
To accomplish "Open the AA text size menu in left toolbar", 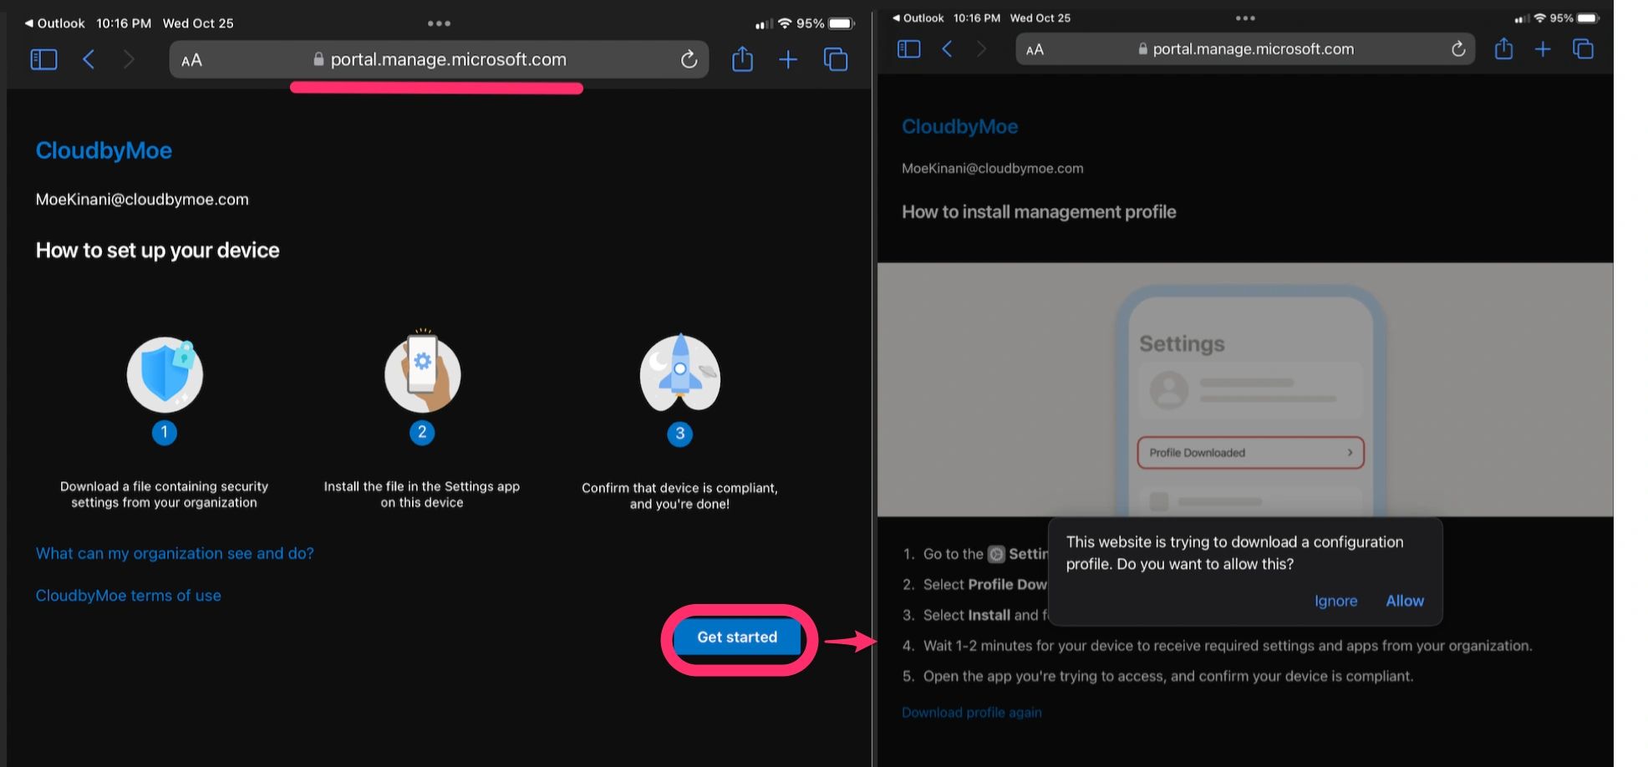I will pyautogui.click(x=191, y=59).
